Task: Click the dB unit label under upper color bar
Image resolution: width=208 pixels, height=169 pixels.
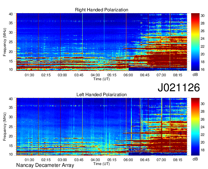Action: (195, 75)
